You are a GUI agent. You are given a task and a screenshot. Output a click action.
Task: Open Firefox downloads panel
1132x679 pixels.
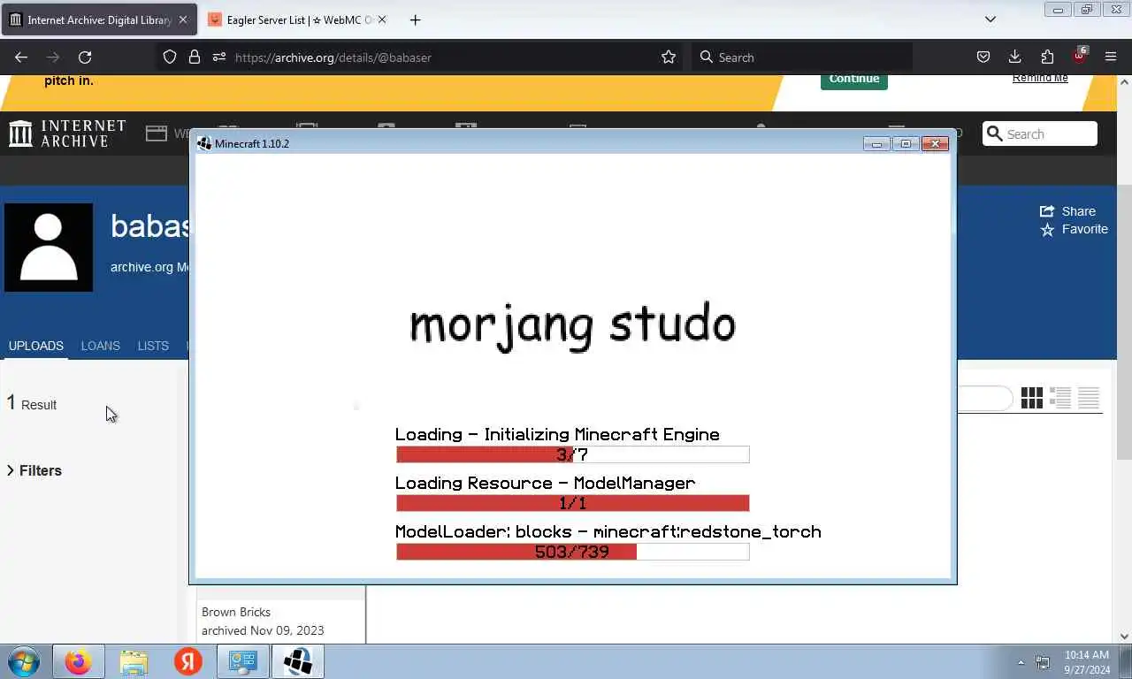1015,57
